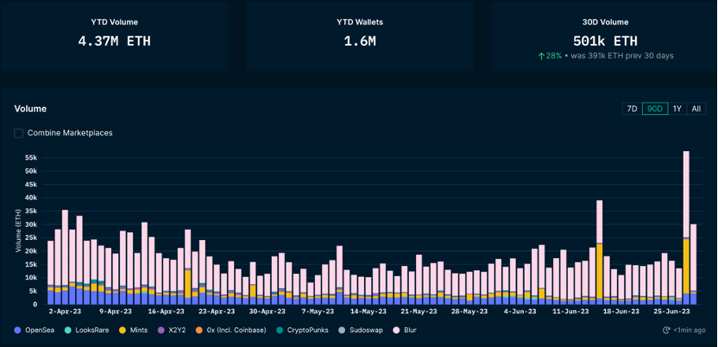Click the 30D Volume card title
Image resolution: width=718 pixels, height=347 pixels.
pos(605,22)
